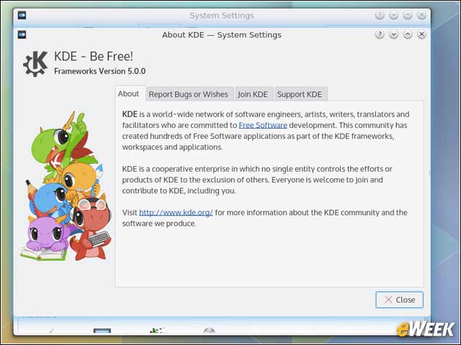The image size is (461, 345).
Task: Click the 'About KDE — System Settings' title
Action: [x=222, y=34]
